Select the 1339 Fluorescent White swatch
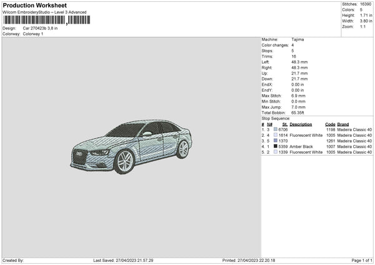The width and height of the screenshot is (375, 265). click(x=276, y=152)
